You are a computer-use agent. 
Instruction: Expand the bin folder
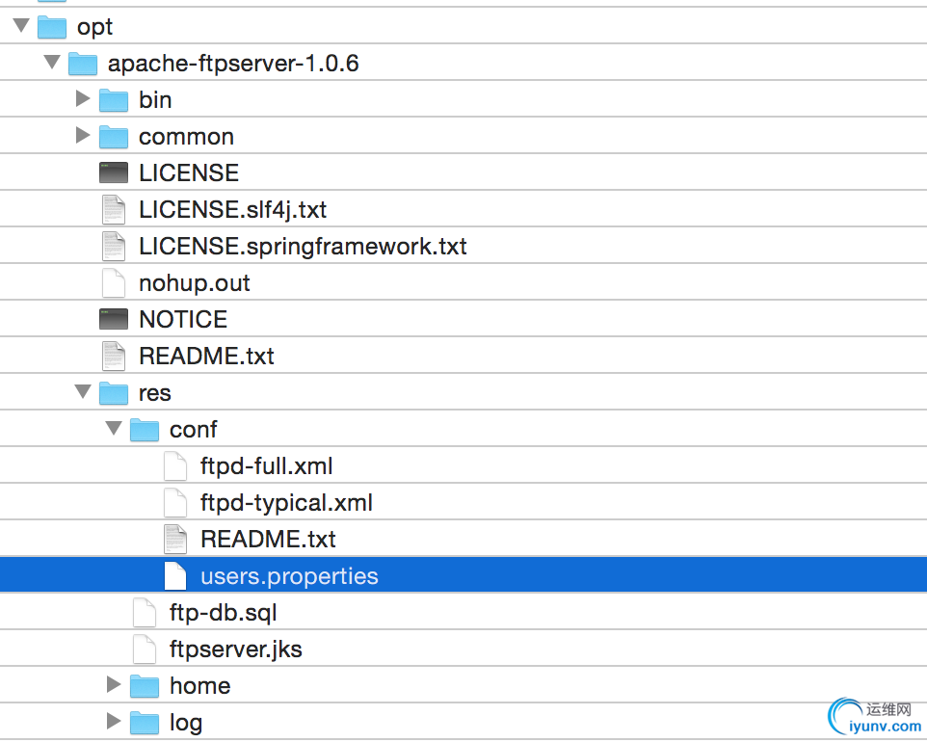click(83, 98)
